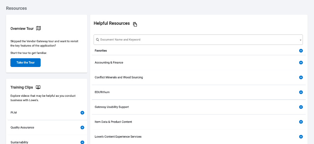314x144 pixels.
Task: Open the search field dropdown arrow
Action: click(x=300, y=40)
